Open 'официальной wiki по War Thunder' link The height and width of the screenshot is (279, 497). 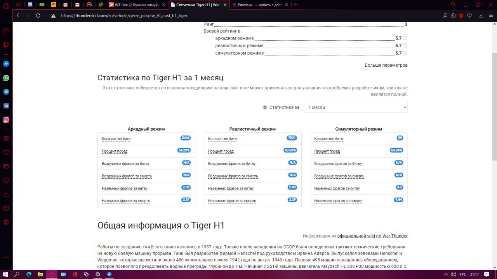pos(372,236)
